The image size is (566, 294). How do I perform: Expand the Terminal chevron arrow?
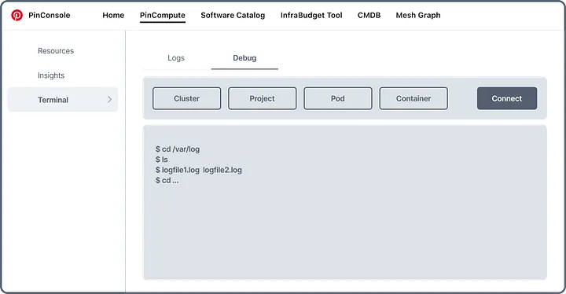[x=110, y=99]
